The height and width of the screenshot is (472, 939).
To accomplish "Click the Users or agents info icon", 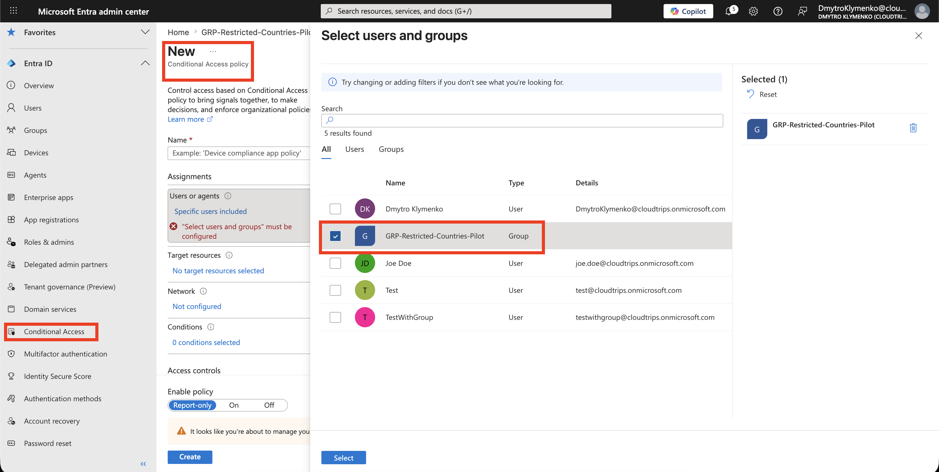I will click(x=228, y=196).
